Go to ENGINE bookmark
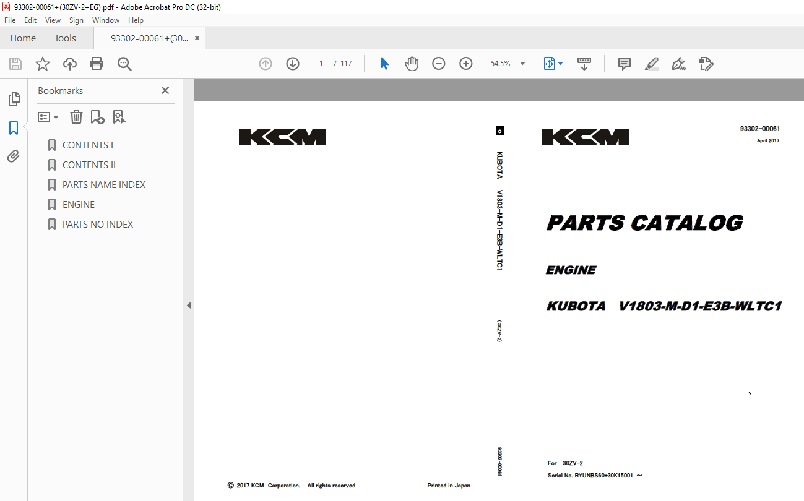Viewport: 804px width, 501px height. tap(79, 205)
